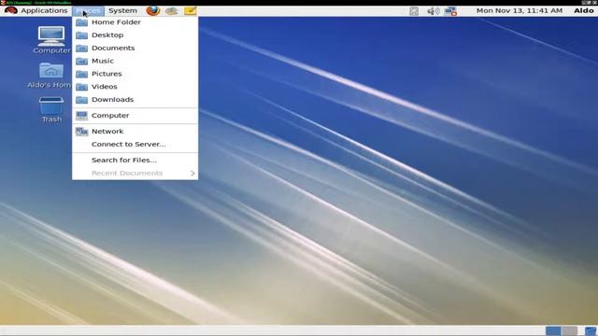Click the date and time clock
Screen dimensions: 598x336
point(520,10)
